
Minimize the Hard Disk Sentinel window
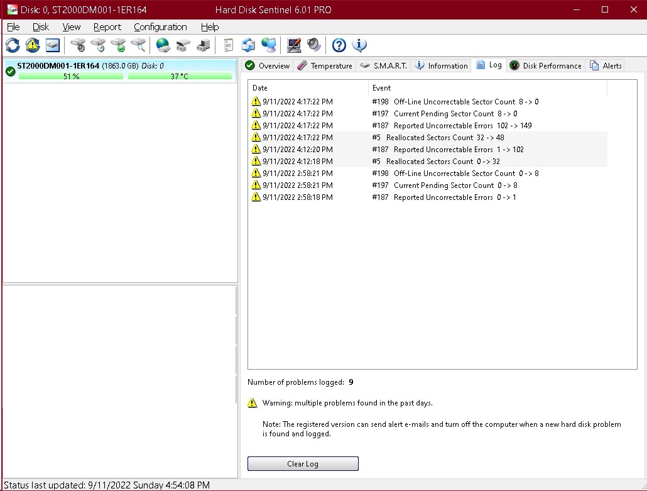[577, 9]
